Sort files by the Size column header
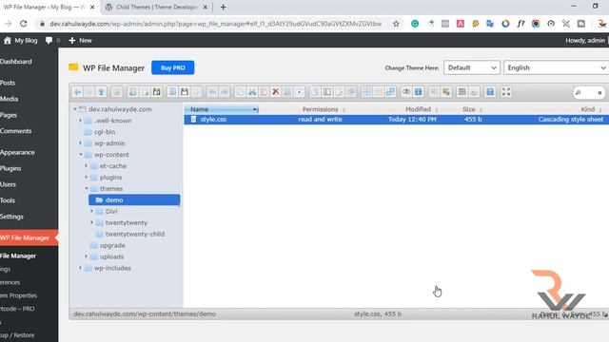609x342 pixels. point(469,109)
